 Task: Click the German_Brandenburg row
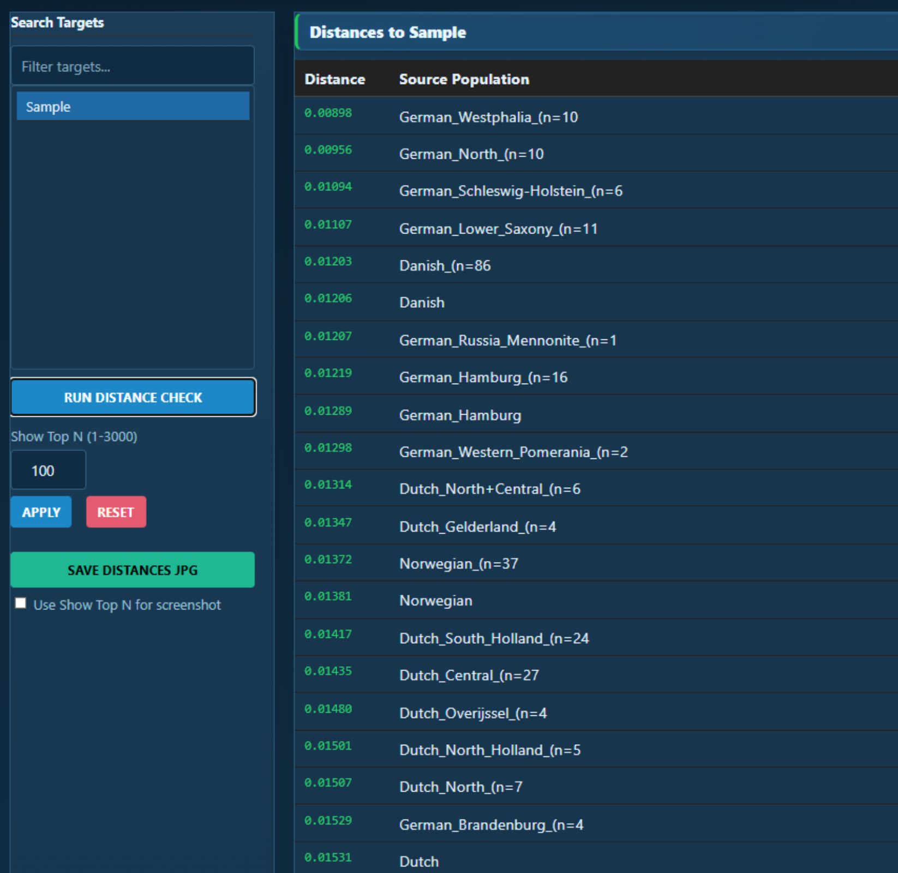491,825
